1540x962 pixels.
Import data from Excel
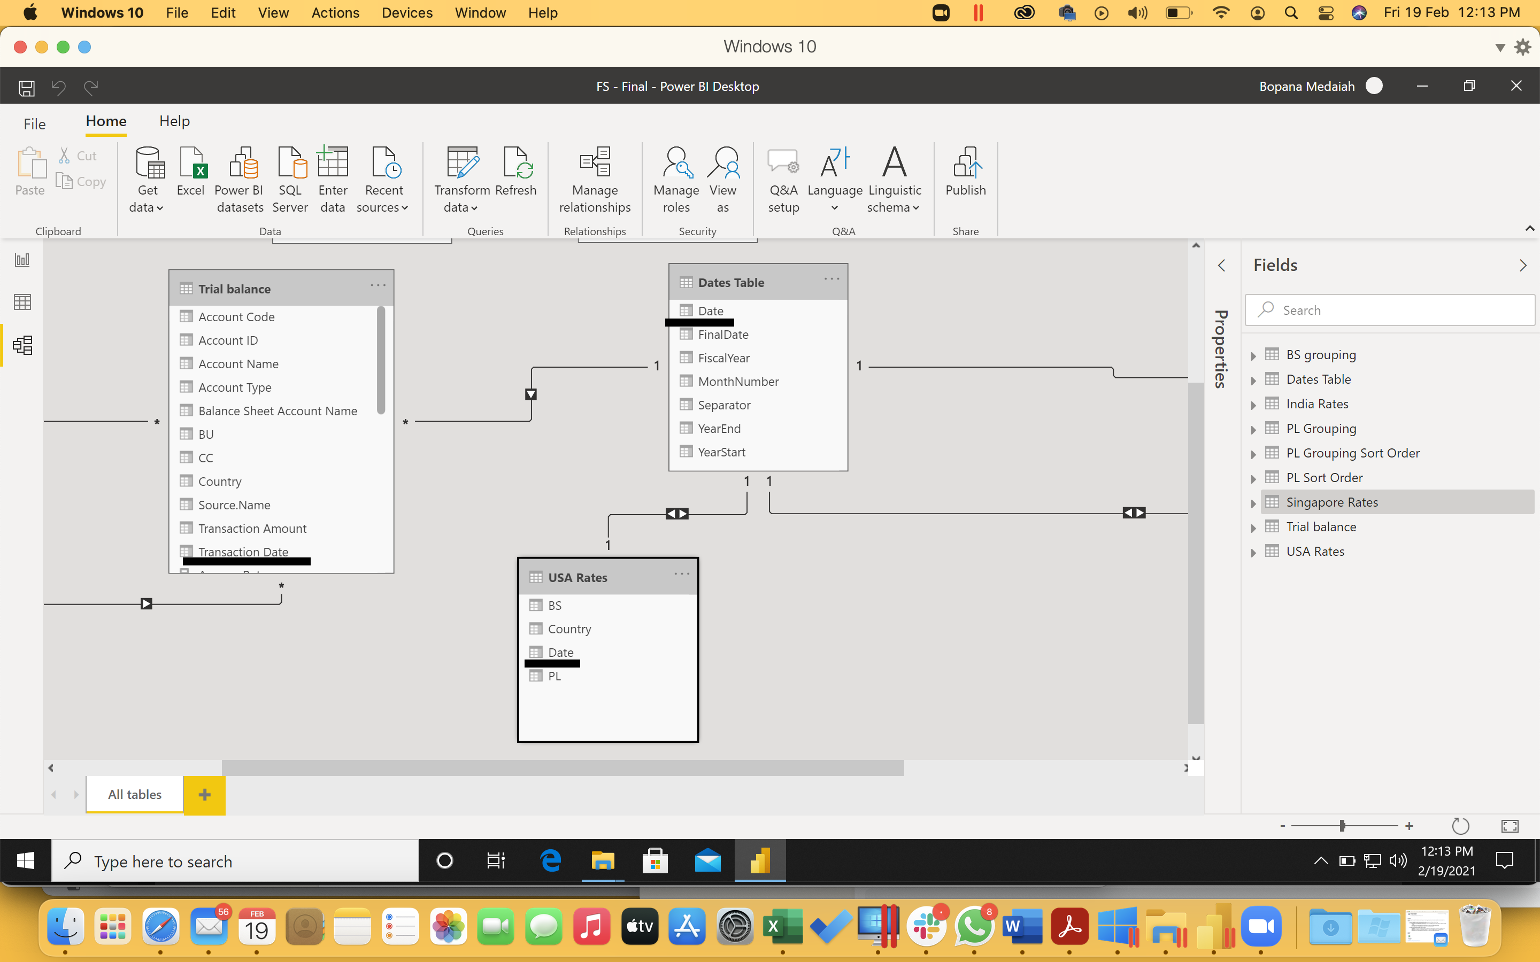coord(190,172)
